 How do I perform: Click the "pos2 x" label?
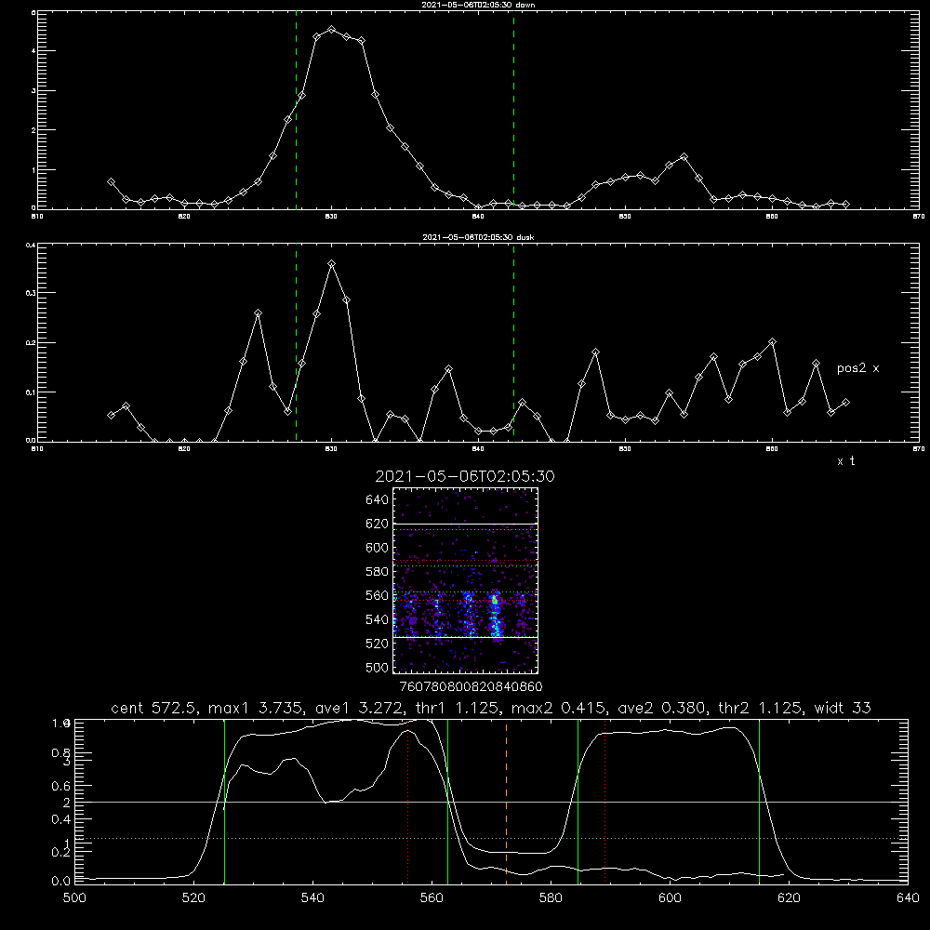[x=857, y=368]
